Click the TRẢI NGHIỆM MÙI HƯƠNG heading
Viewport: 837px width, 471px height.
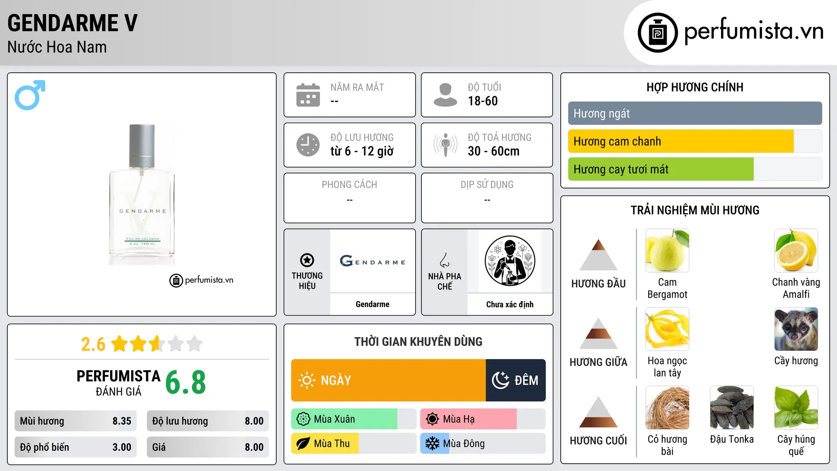point(695,210)
